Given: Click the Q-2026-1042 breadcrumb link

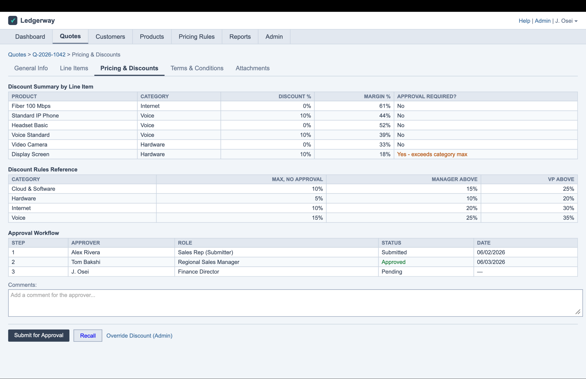Looking at the screenshot, I should pos(49,55).
